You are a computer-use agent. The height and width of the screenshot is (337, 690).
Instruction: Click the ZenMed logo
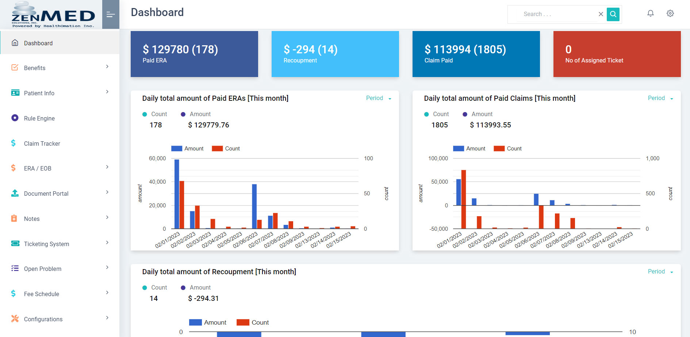[x=53, y=15]
